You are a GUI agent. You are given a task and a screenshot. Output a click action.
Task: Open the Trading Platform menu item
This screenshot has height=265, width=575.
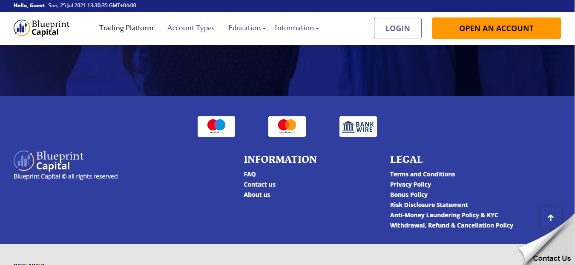(126, 28)
